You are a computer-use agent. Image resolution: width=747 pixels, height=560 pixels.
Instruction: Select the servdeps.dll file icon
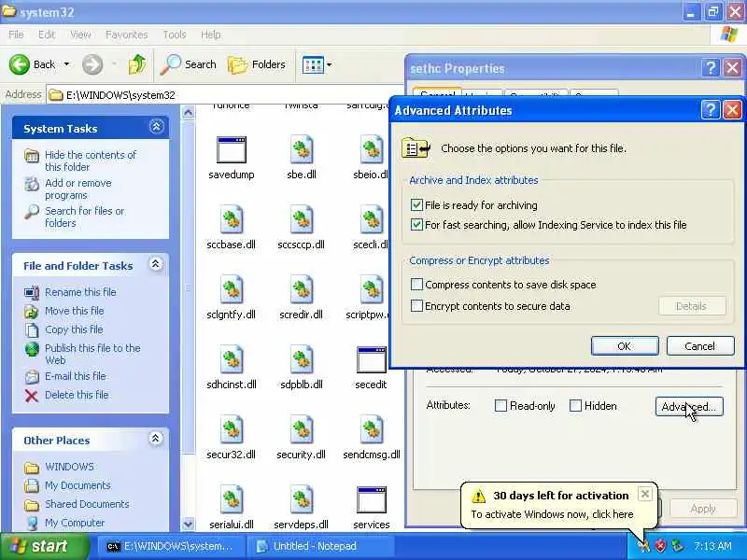point(301,499)
